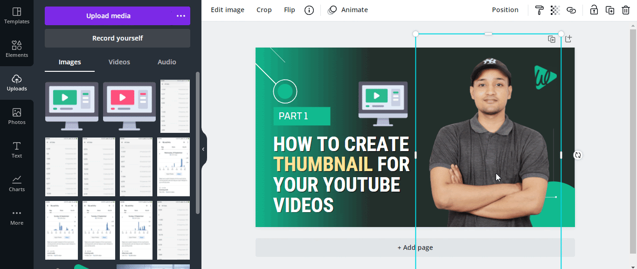This screenshot has height=269, width=637.
Task: Open the Elements sidebar panel
Action: [x=17, y=49]
